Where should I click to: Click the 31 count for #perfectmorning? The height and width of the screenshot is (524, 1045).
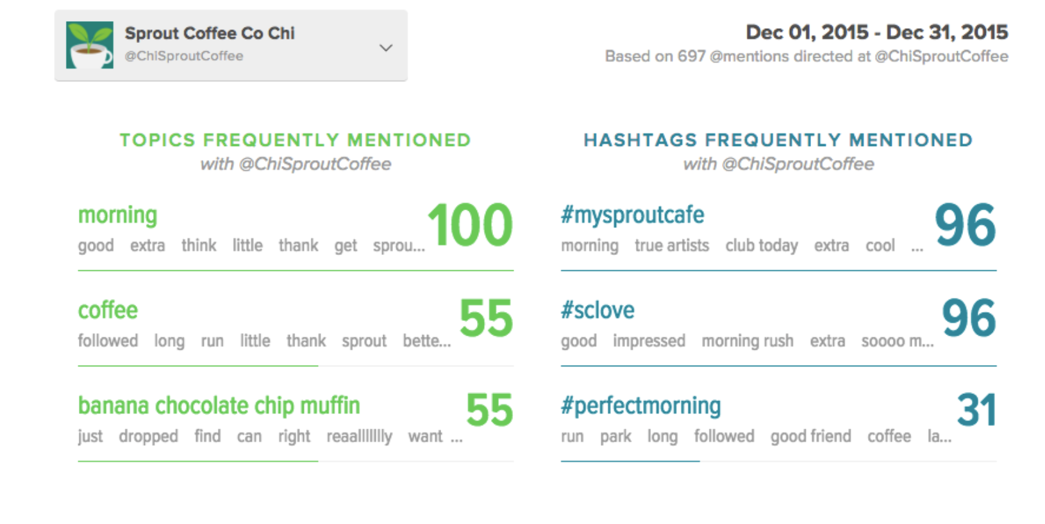[x=976, y=411]
